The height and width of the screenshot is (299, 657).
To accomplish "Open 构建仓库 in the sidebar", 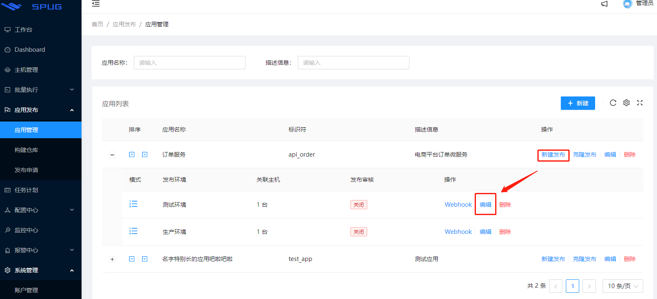I will pyautogui.click(x=41, y=150).
